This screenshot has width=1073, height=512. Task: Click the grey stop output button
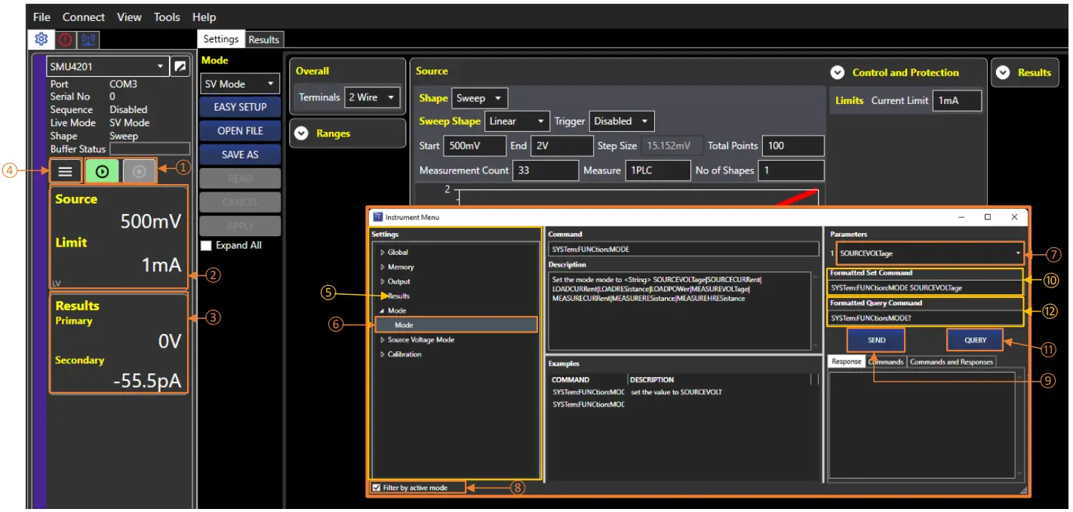pyautogui.click(x=139, y=171)
